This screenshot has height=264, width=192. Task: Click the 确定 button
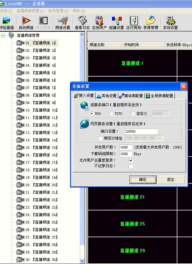pos(143,180)
